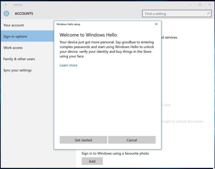
Task: Click the Windows Hello setup title text
Action: tap(68, 24)
